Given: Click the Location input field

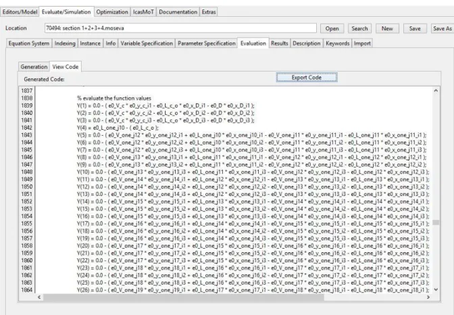Looking at the screenshot, I should 180,28.
